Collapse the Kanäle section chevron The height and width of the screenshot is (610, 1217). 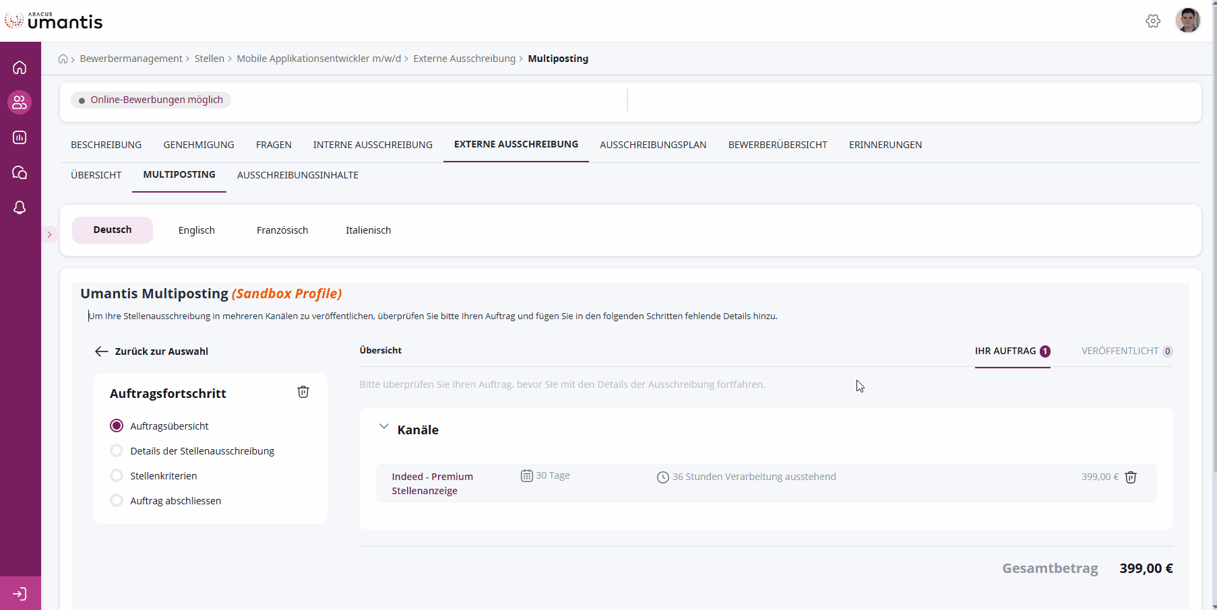(384, 427)
